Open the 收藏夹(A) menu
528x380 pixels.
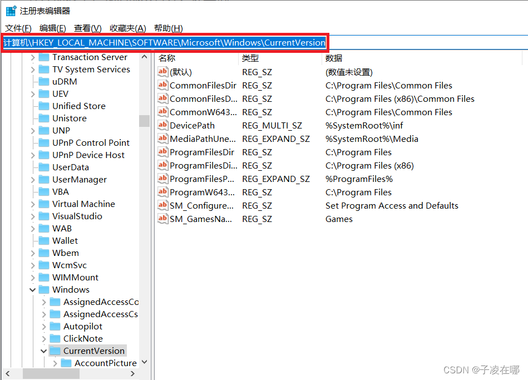point(127,28)
